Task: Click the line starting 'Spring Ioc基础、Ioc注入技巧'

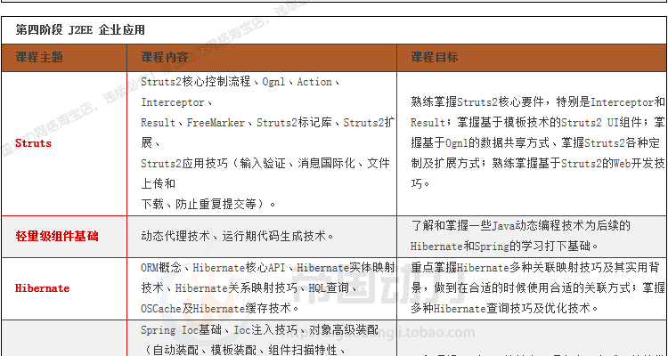Action: (259, 330)
